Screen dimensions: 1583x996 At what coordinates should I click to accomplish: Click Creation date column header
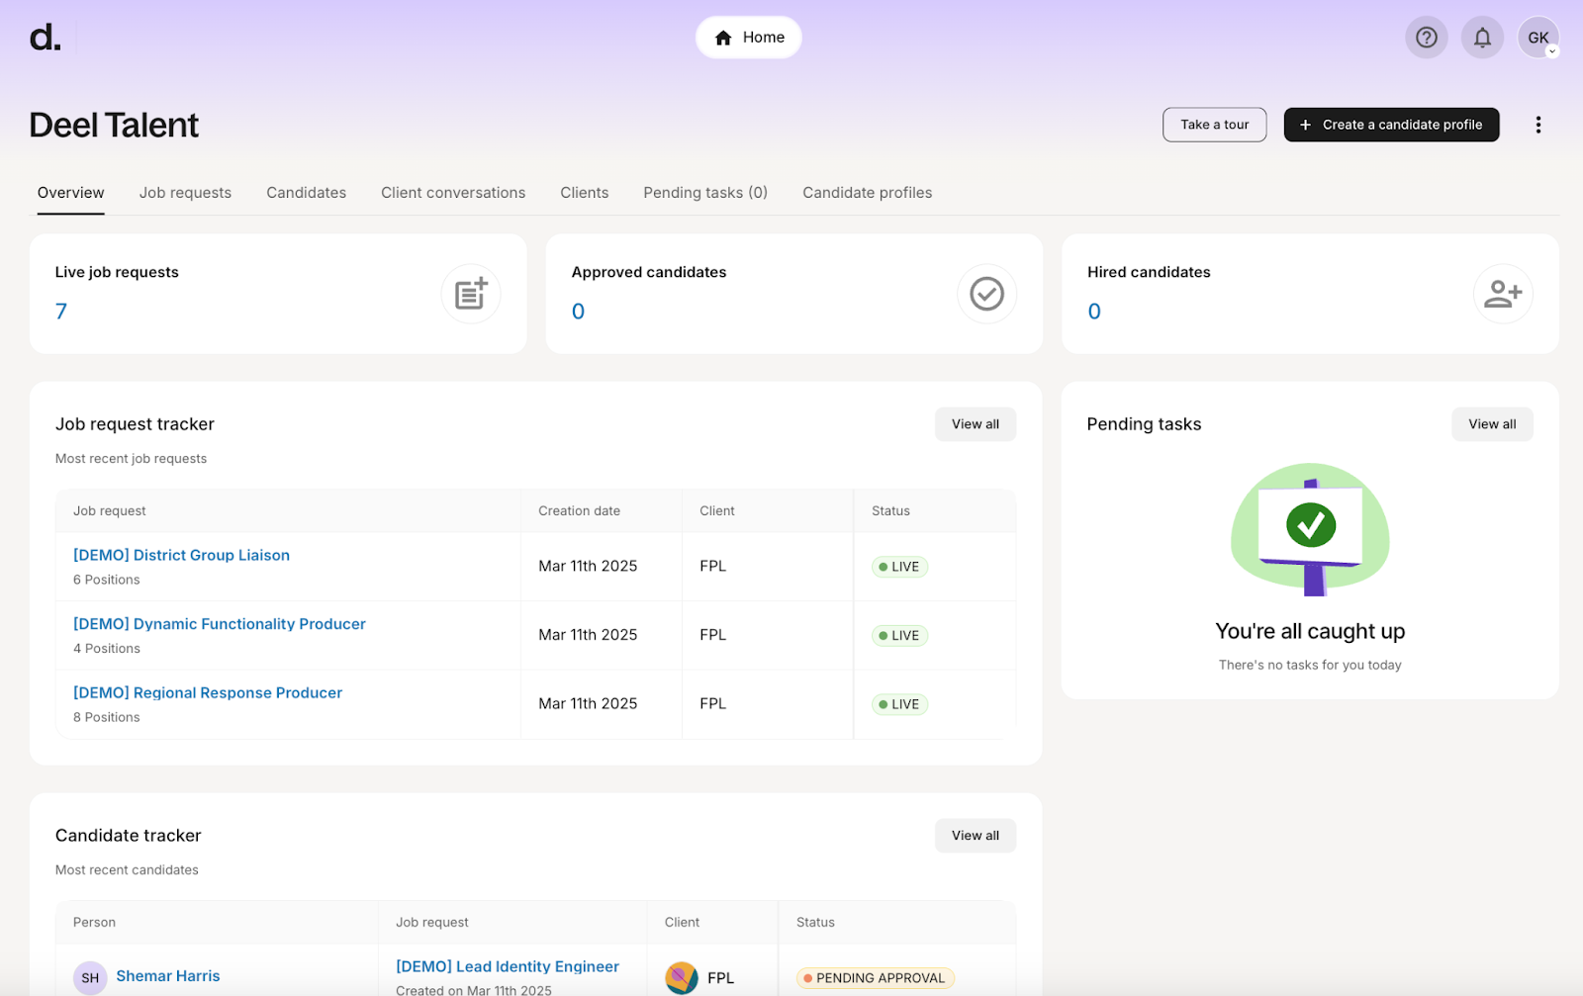pos(579,511)
